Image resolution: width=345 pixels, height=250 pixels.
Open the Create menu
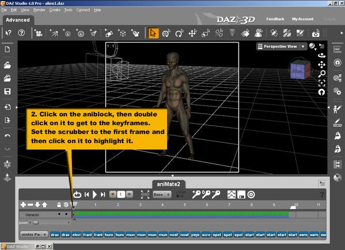[x=55, y=10]
